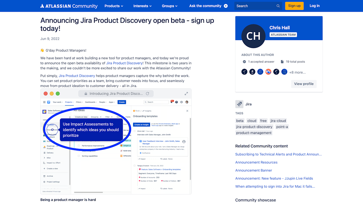Select the cloud tag

click(x=252, y=121)
